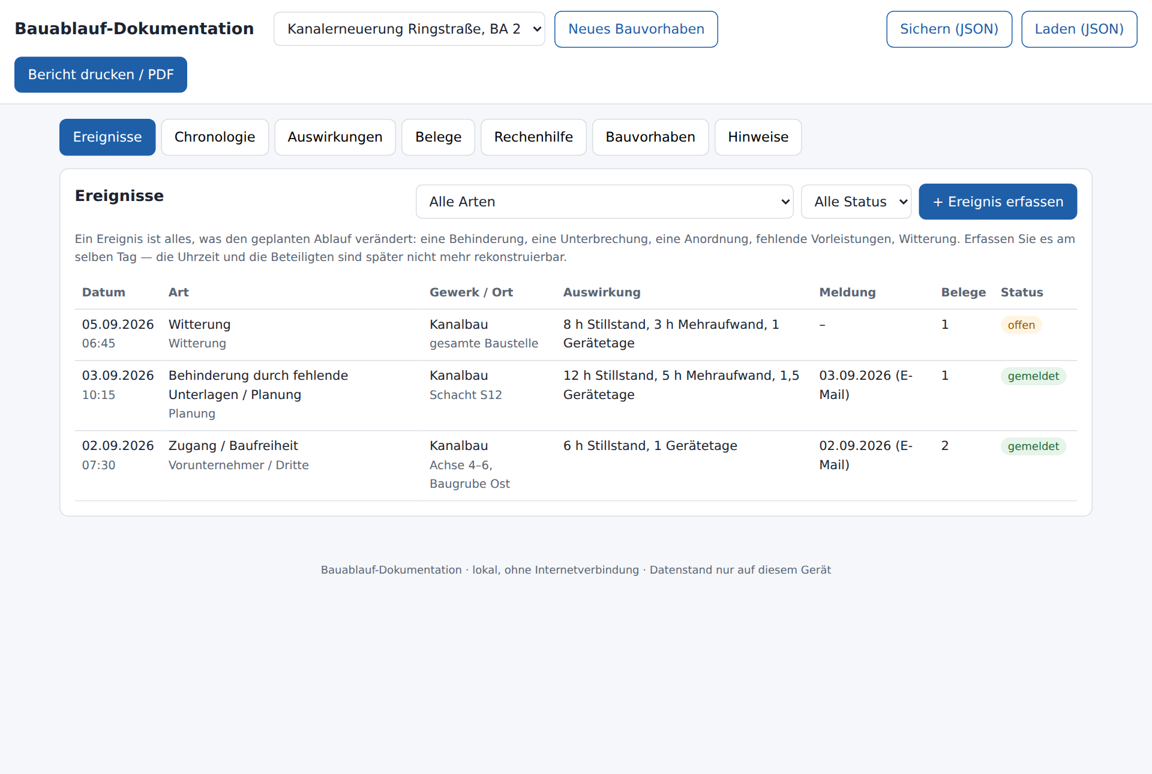Open the project selector Kanalerneuerung Ringstraße dropdown
The height and width of the screenshot is (774, 1152).
point(409,29)
